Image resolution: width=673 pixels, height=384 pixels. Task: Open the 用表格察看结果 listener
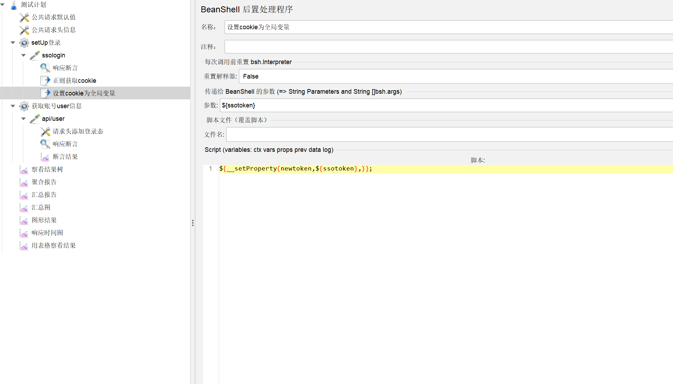[x=54, y=246]
